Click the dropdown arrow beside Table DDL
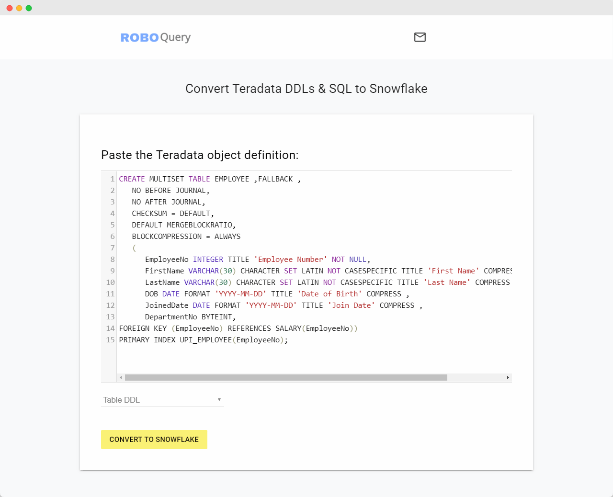 [219, 400]
